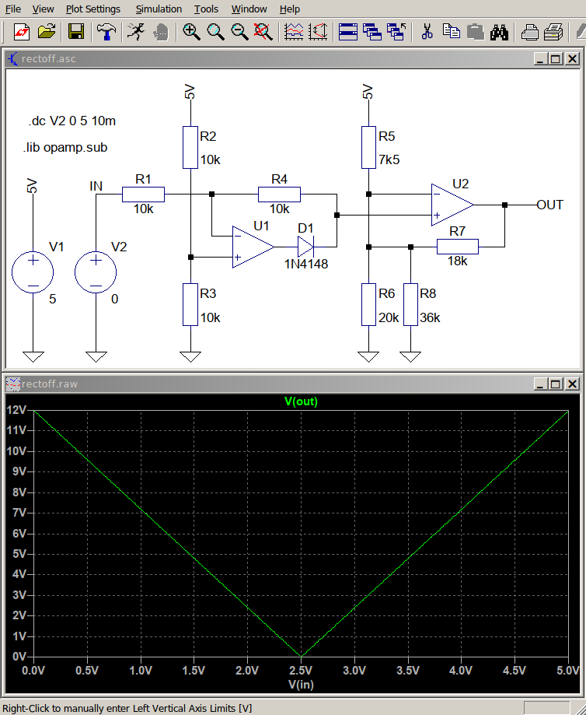Click the Zoom to Fit icon
Screen dimensions: 586x715
pyautogui.click(x=263, y=32)
